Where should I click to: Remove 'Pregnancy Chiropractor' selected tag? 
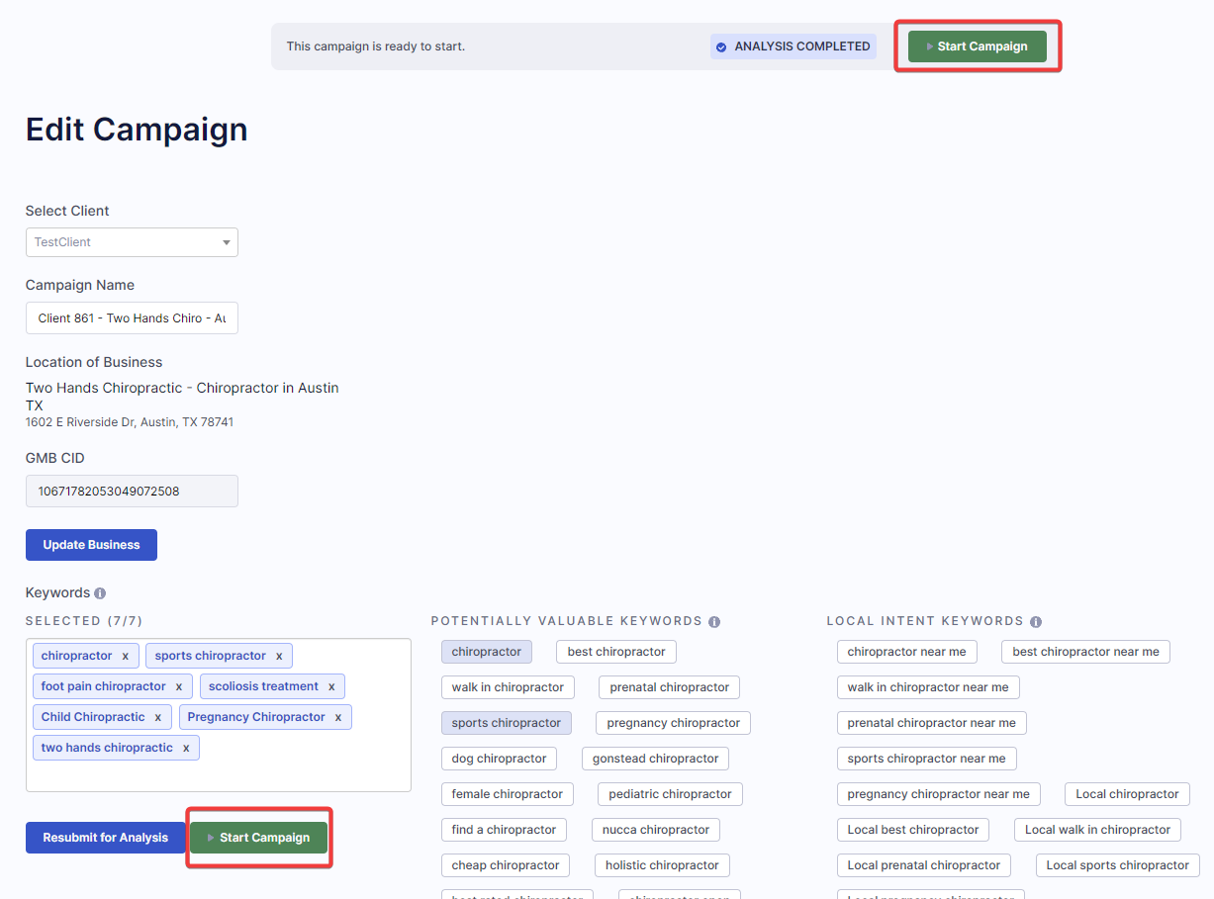[x=338, y=717]
